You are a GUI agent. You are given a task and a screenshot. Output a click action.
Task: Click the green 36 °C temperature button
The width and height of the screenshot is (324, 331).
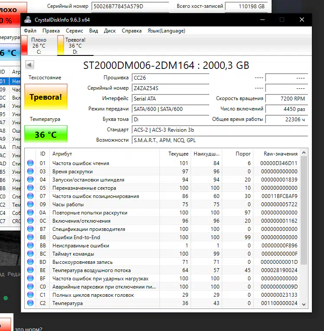tap(46, 134)
